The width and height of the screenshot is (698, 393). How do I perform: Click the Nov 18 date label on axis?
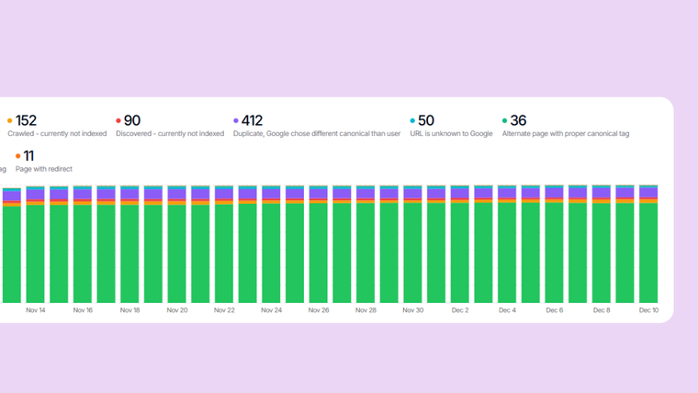(x=130, y=310)
